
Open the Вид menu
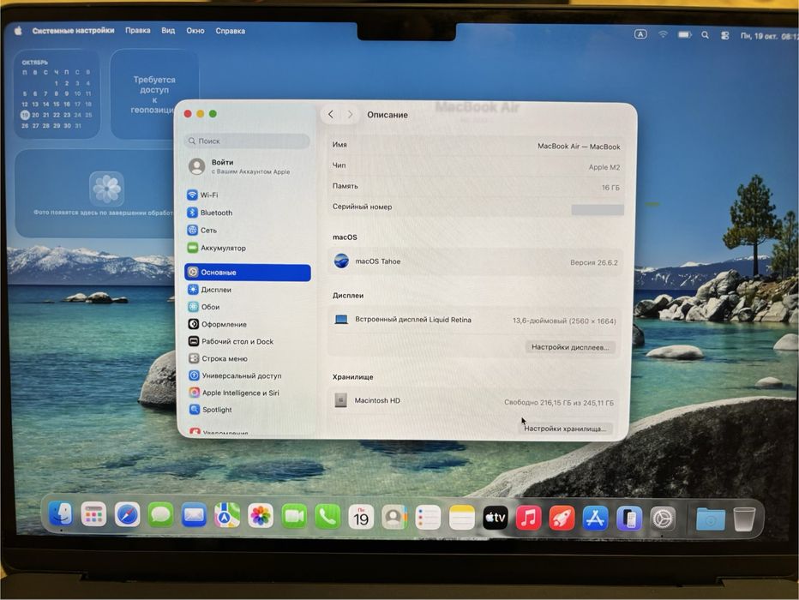pyautogui.click(x=168, y=31)
